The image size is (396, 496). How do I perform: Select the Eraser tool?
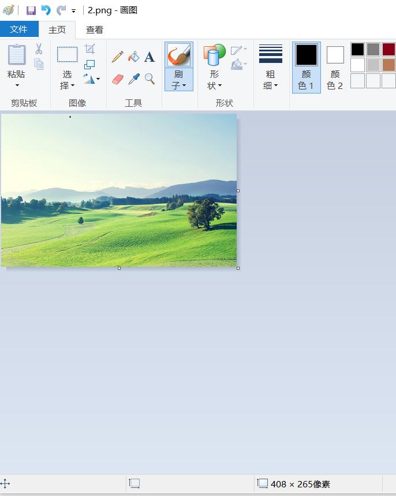pyautogui.click(x=117, y=79)
